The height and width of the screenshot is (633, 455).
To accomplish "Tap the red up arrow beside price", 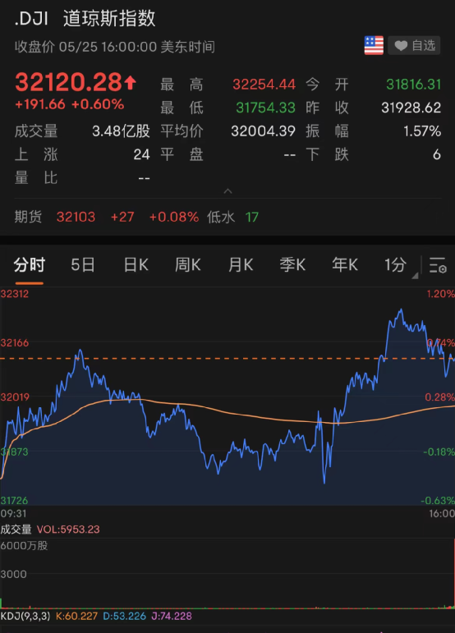I will pyautogui.click(x=130, y=82).
